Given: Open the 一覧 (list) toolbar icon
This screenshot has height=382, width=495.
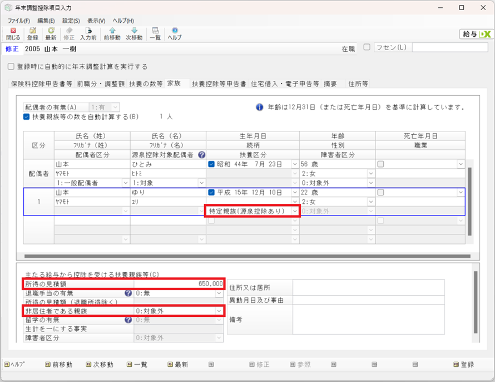Looking at the screenshot, I should tap(155, 33).
